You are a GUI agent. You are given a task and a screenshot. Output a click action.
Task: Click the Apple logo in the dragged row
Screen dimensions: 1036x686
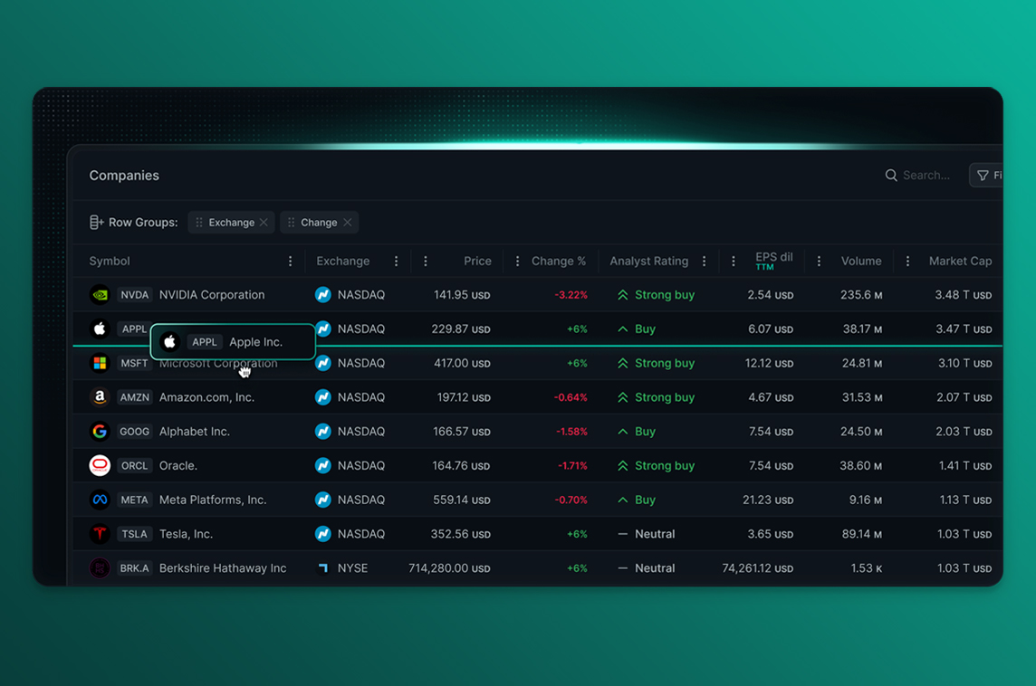pos(170,341)
